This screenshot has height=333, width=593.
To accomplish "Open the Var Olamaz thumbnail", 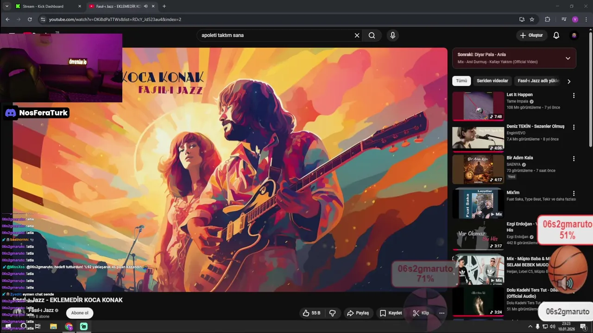I will [x=478, y=235].
